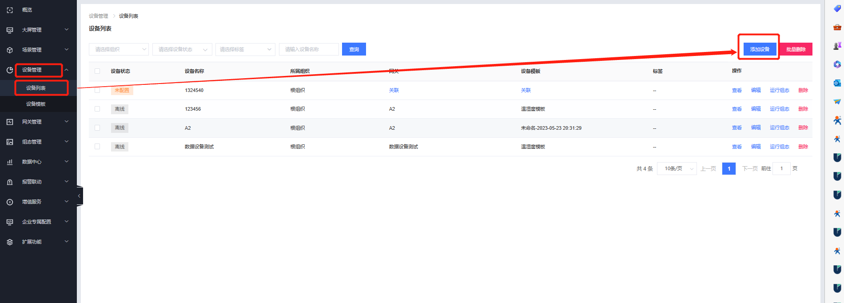This screenshot has width=844, height=303.
Task: Open 设备模板 in the sidebar submenu
Action: point(36,104)
